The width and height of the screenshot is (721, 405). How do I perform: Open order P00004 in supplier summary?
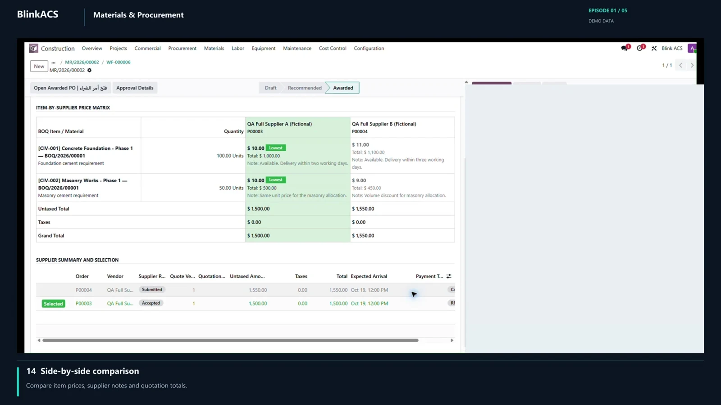(84, 290)
